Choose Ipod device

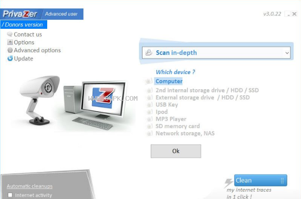click(161, 112)
